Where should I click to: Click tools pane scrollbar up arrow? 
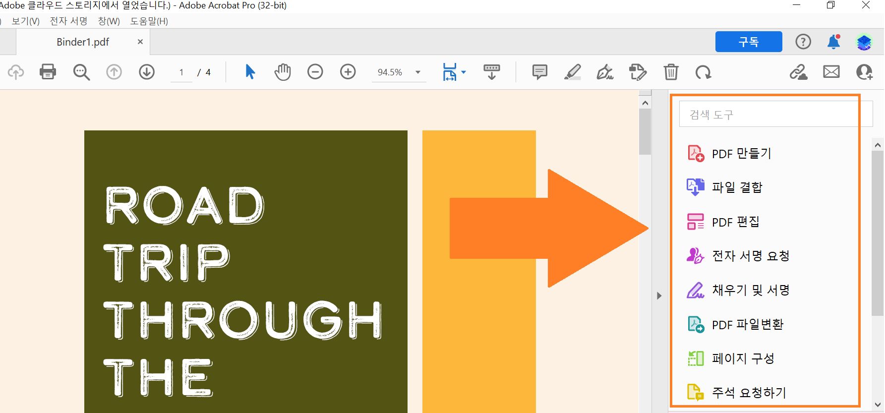click(x=878, y=145)
